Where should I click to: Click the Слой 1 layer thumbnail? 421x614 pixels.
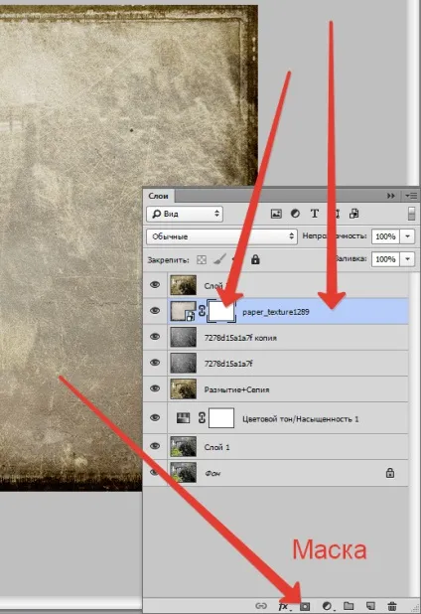coord(183,447)
